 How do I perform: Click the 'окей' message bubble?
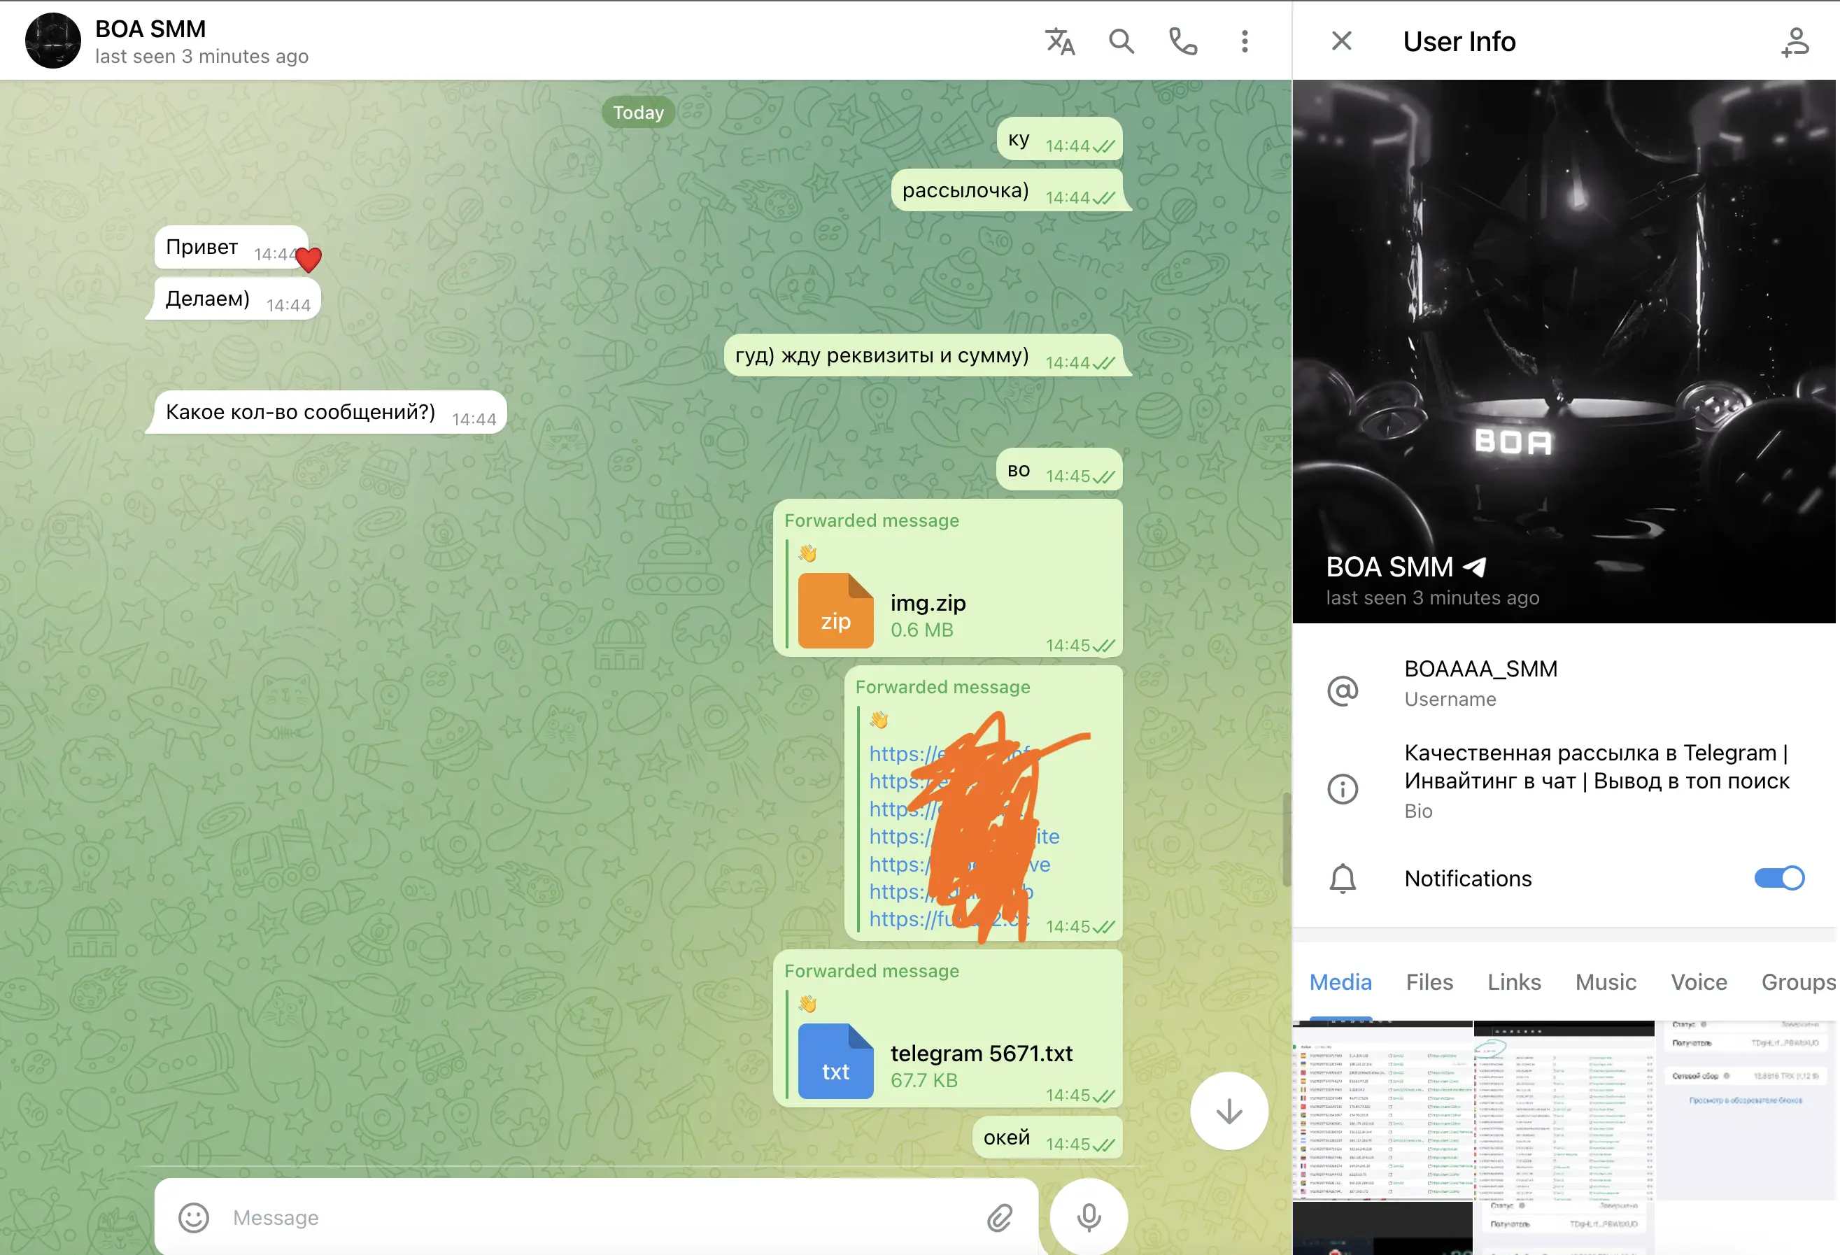click(1047, 1137)
